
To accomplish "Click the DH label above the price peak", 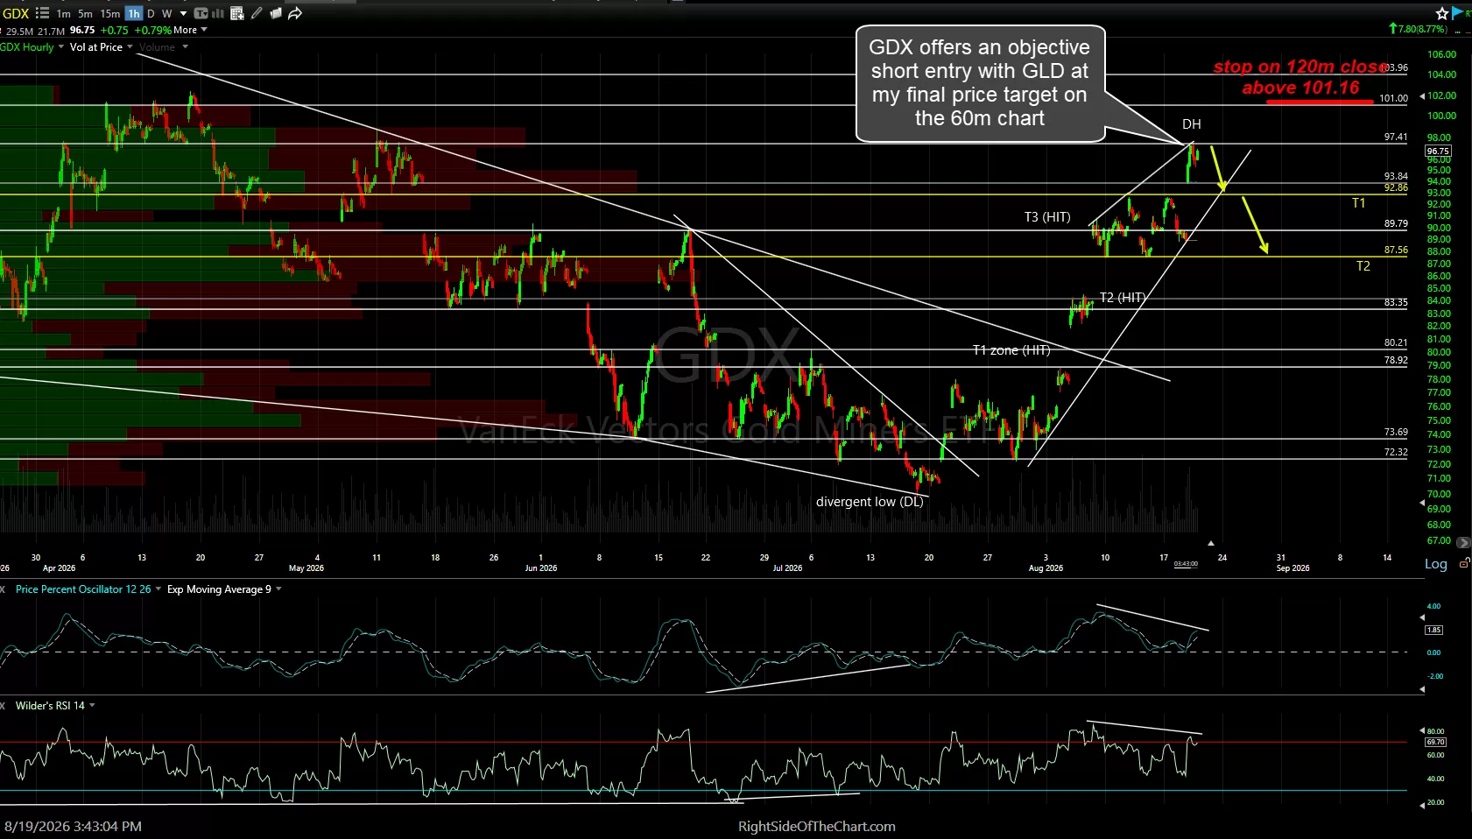I will click(1191, 124).
